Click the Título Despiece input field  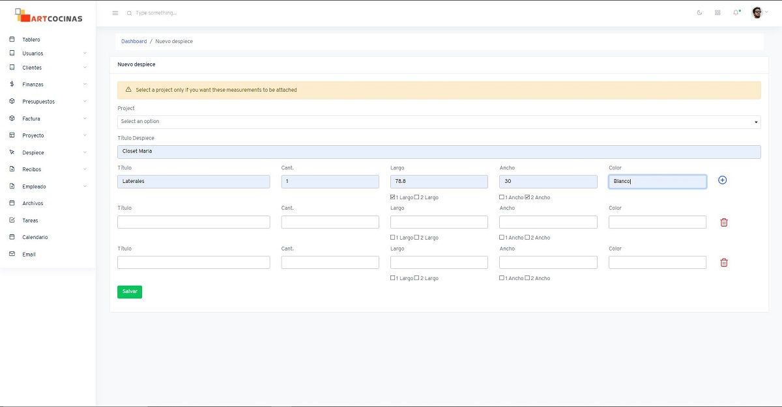439,152
